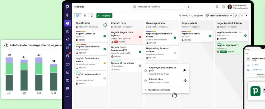Click the red overdue arrow on Negócio Tiago e filhos
This screenshot has height=109, width=265.
coord(140,37)
